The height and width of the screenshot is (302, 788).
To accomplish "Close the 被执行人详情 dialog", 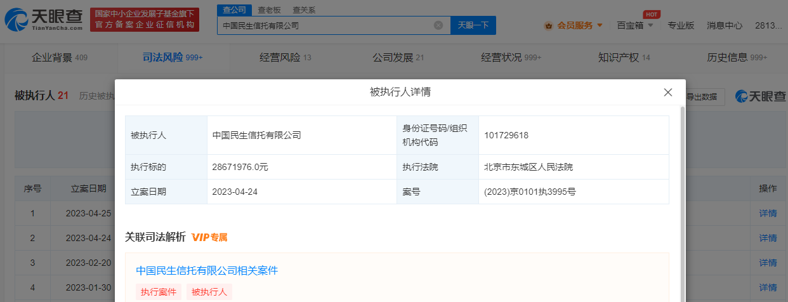I will click(x=667, y=92).
